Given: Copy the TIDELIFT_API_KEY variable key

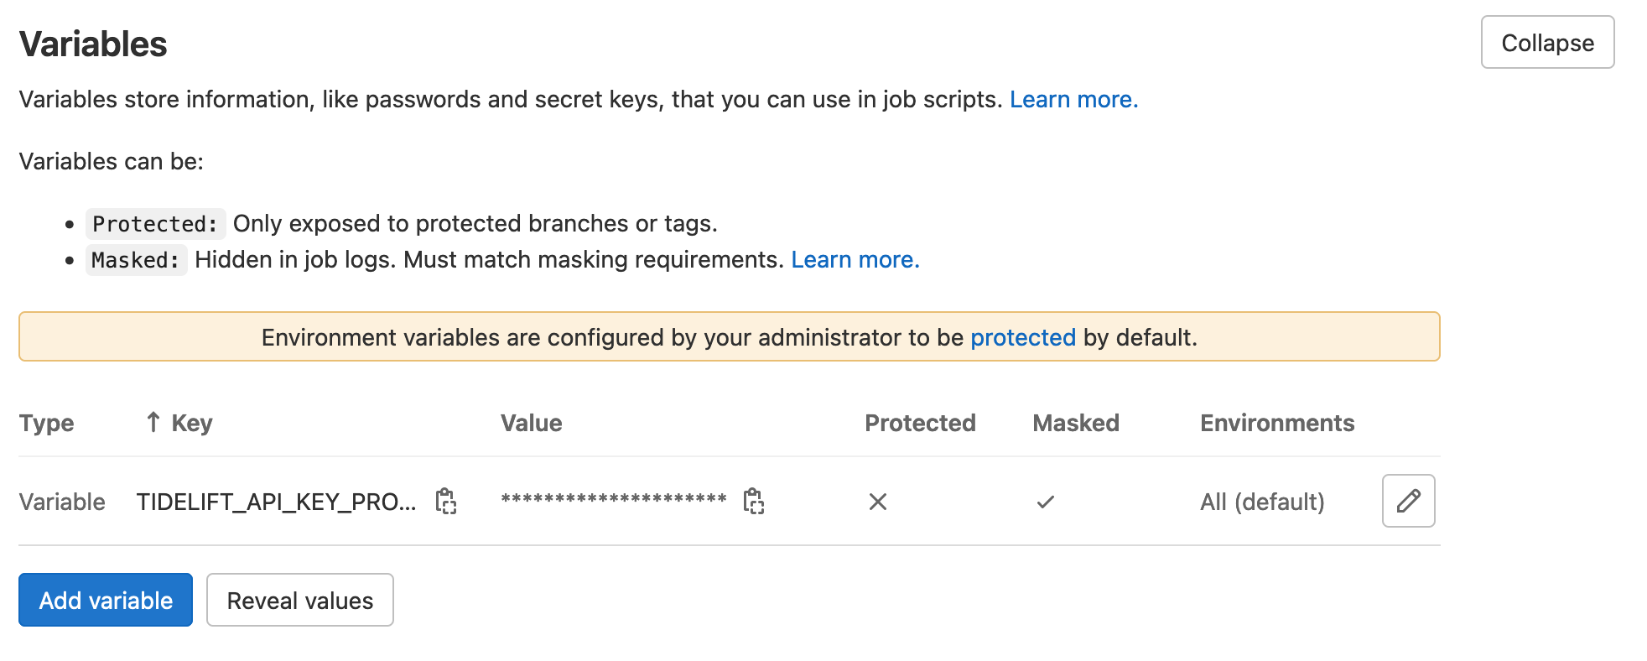Looking at the screenshot, I should (x=446, y=502).
